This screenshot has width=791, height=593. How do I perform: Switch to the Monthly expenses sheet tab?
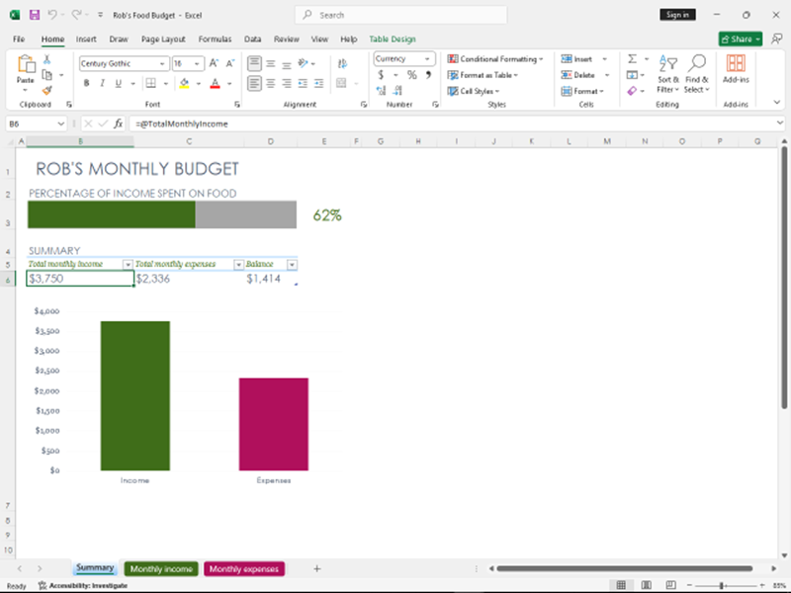pos(243,569)
